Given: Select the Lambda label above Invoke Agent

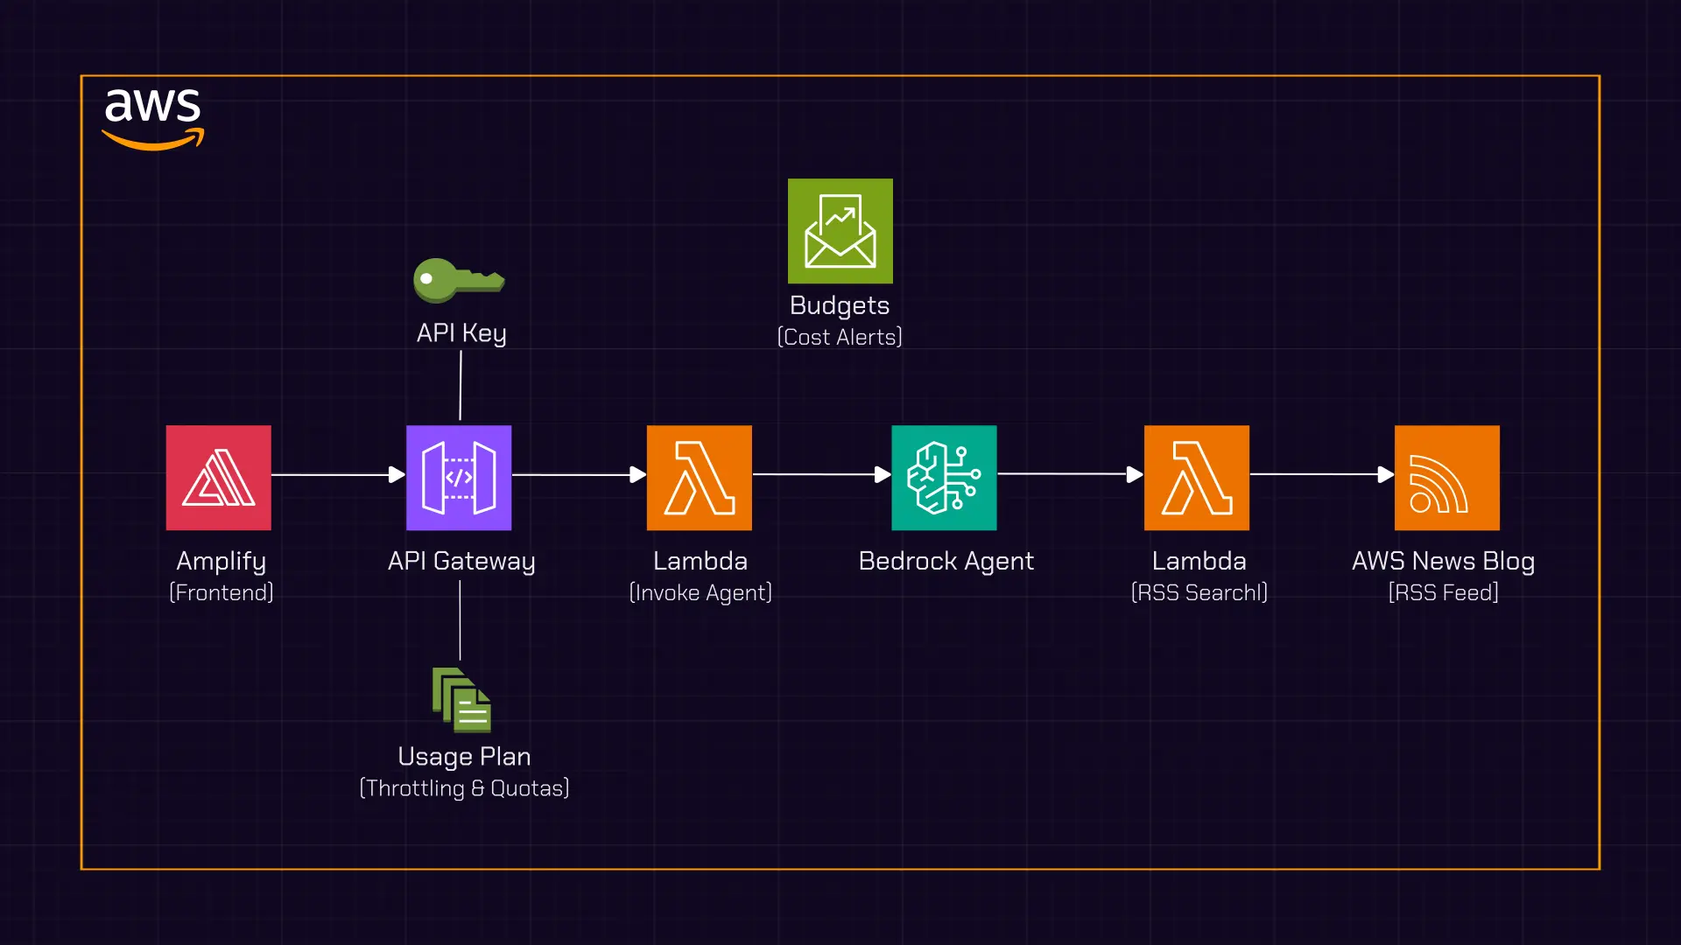Looking at the screenshot, I should [x=700, y=561].
